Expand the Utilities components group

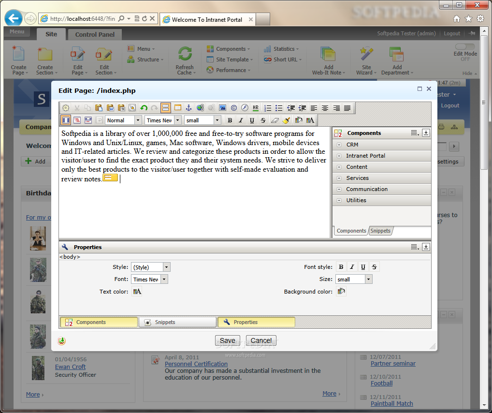pos(339,200)
